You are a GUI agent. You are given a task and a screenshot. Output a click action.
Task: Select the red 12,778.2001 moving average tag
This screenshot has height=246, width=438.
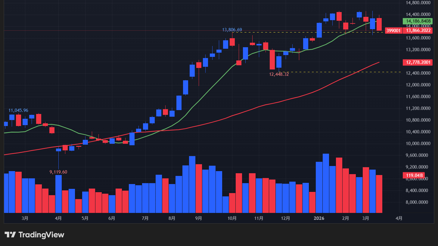(417, 63)
